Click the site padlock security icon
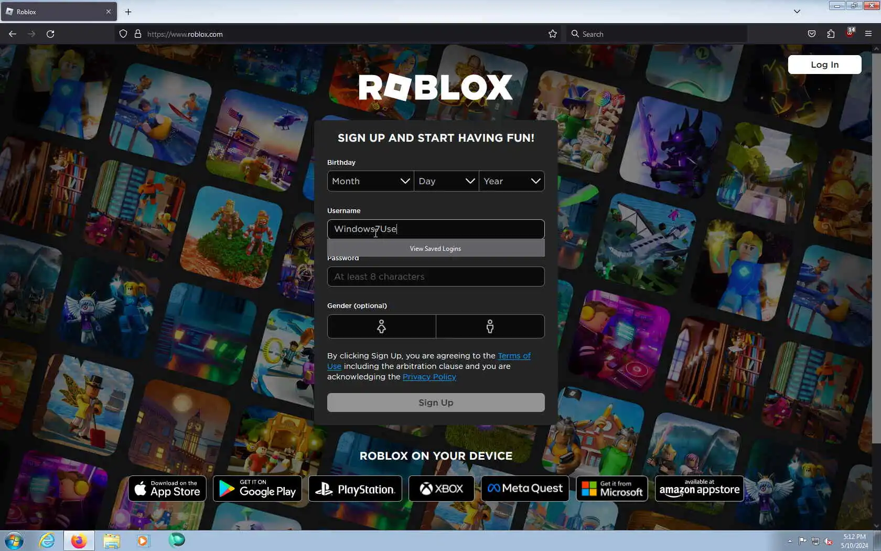Image resolution: width=881 pixels, height=551 pixels. pos(138,34)
